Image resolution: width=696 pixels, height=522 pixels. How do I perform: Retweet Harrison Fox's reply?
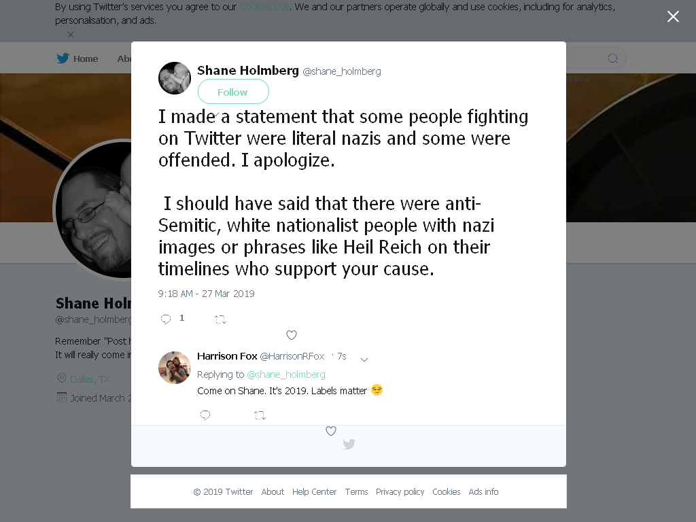click(260, 415)
